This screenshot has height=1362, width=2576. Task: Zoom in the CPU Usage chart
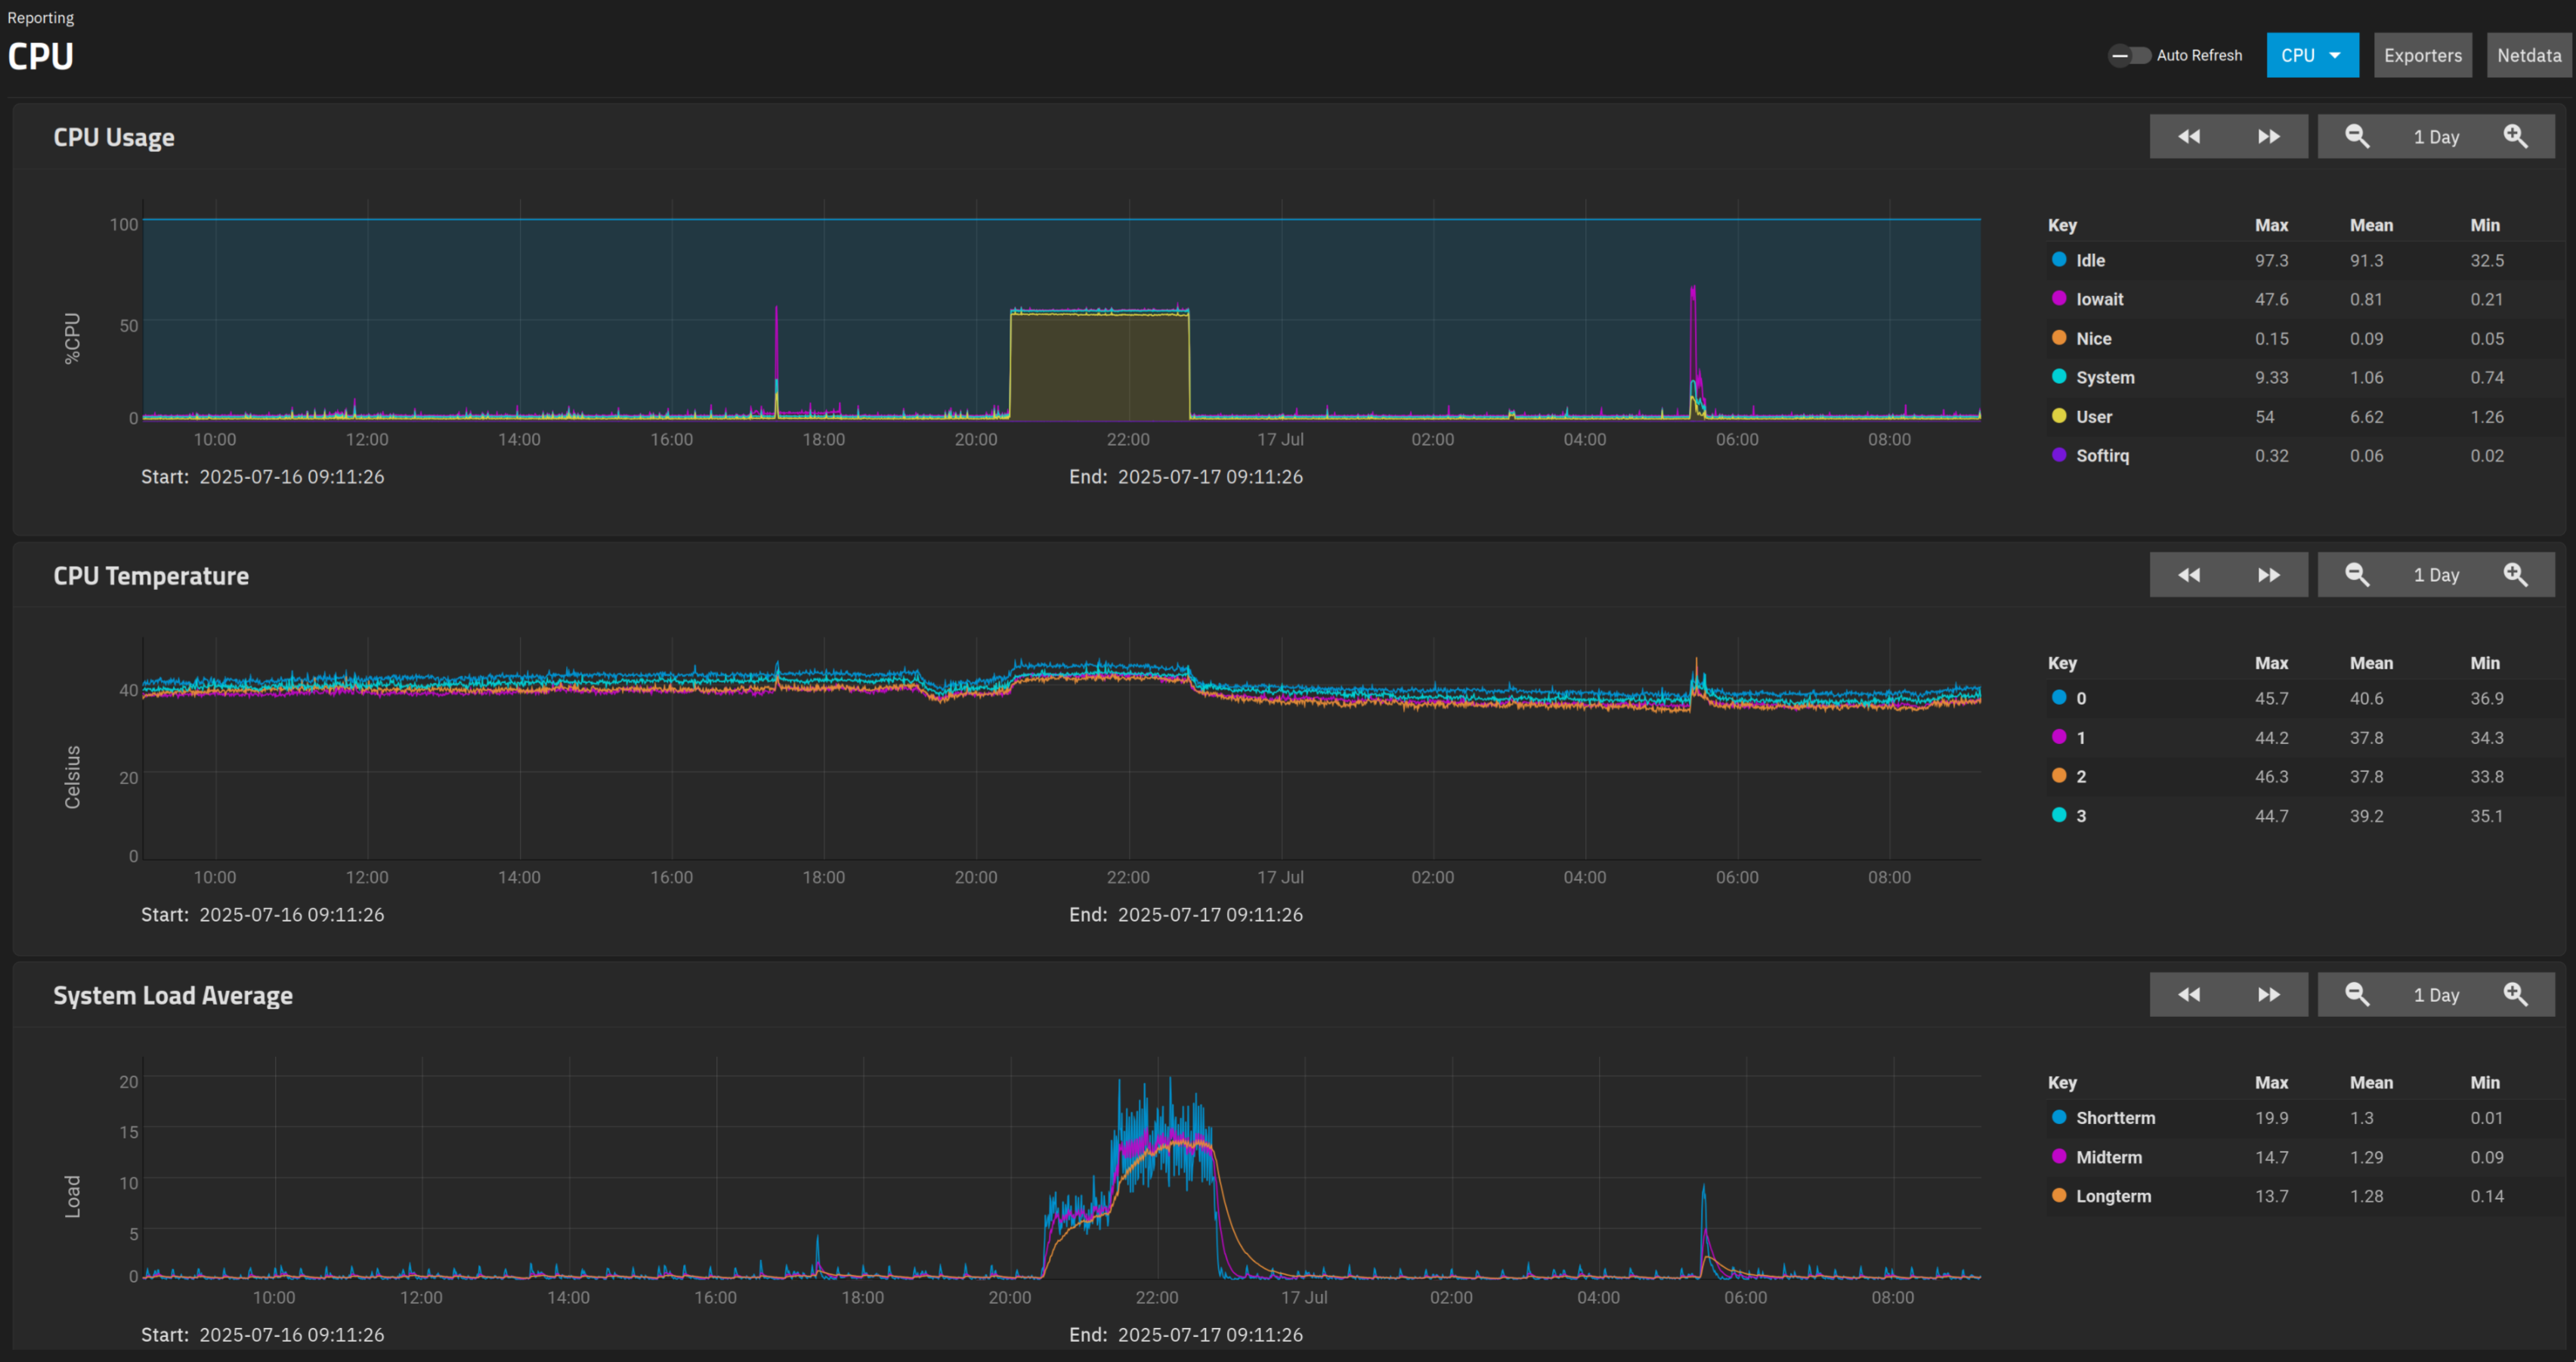click(2514, 137)
